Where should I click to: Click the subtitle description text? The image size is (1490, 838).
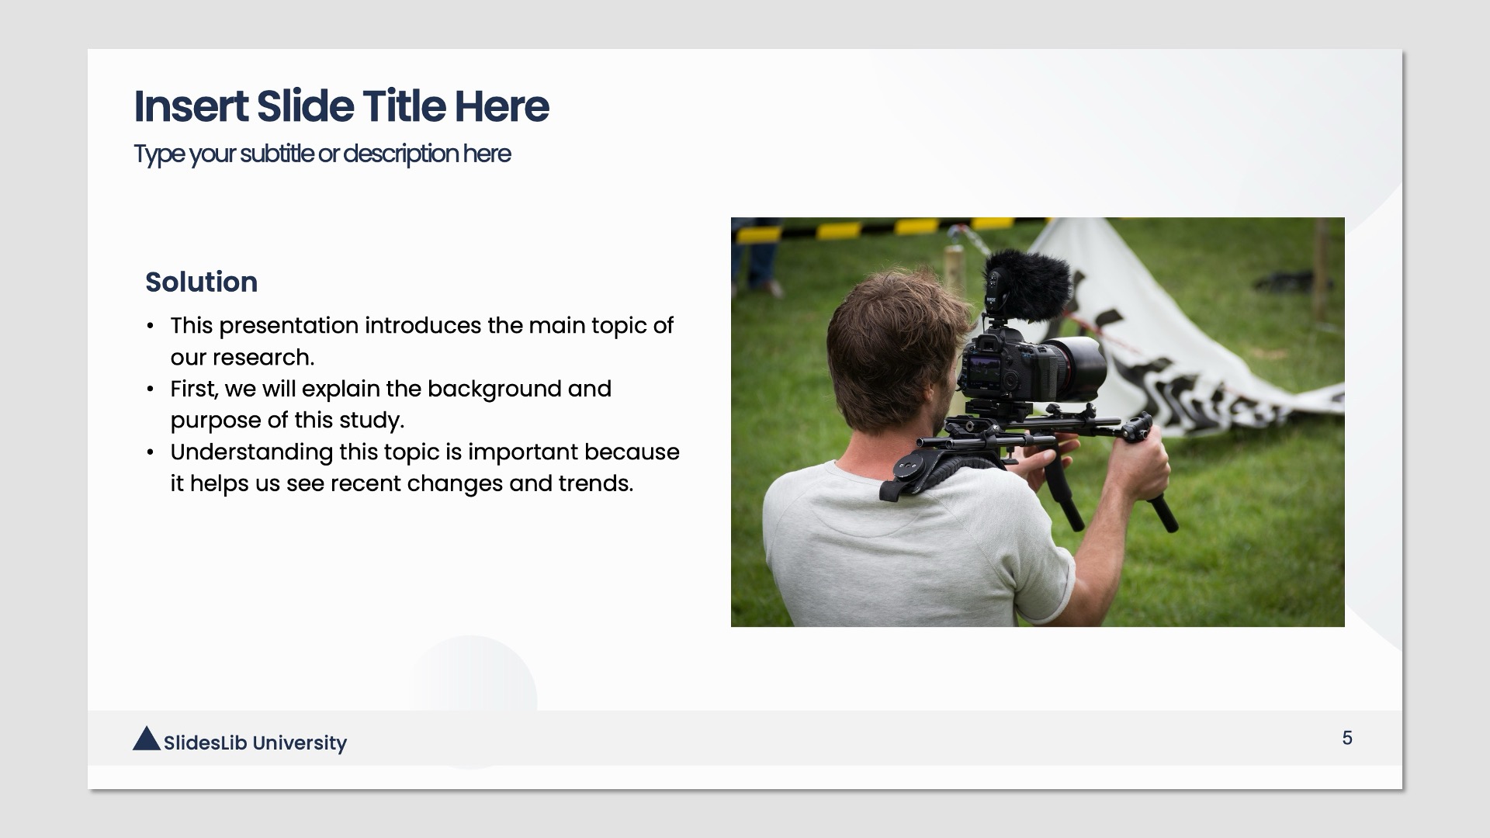click(x=322, y=154)
